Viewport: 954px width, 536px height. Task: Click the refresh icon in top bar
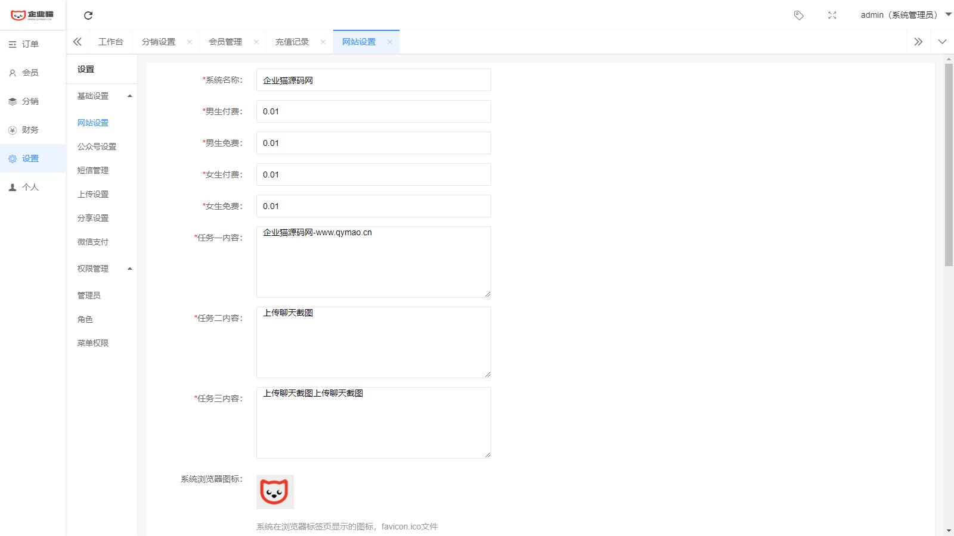(88, 15)
